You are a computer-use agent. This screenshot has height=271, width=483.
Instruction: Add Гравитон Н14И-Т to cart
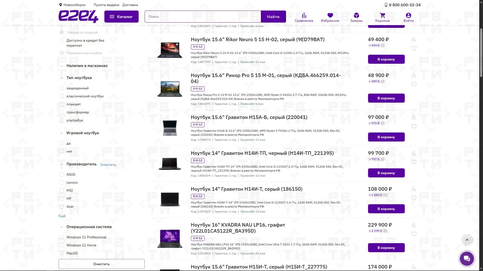point(386,209)
